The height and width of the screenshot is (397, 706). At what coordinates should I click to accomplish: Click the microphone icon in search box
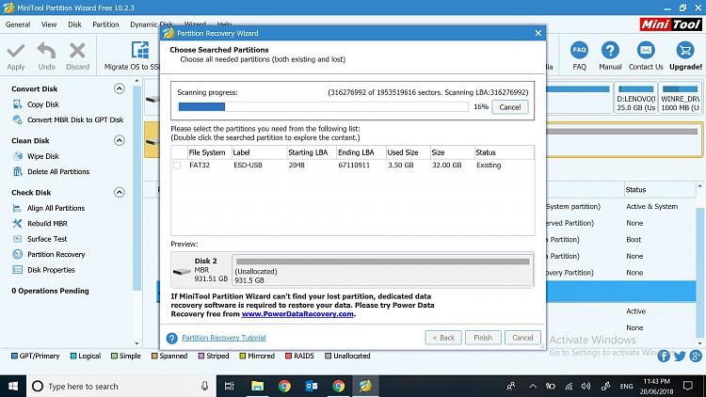tap(205, 387)
